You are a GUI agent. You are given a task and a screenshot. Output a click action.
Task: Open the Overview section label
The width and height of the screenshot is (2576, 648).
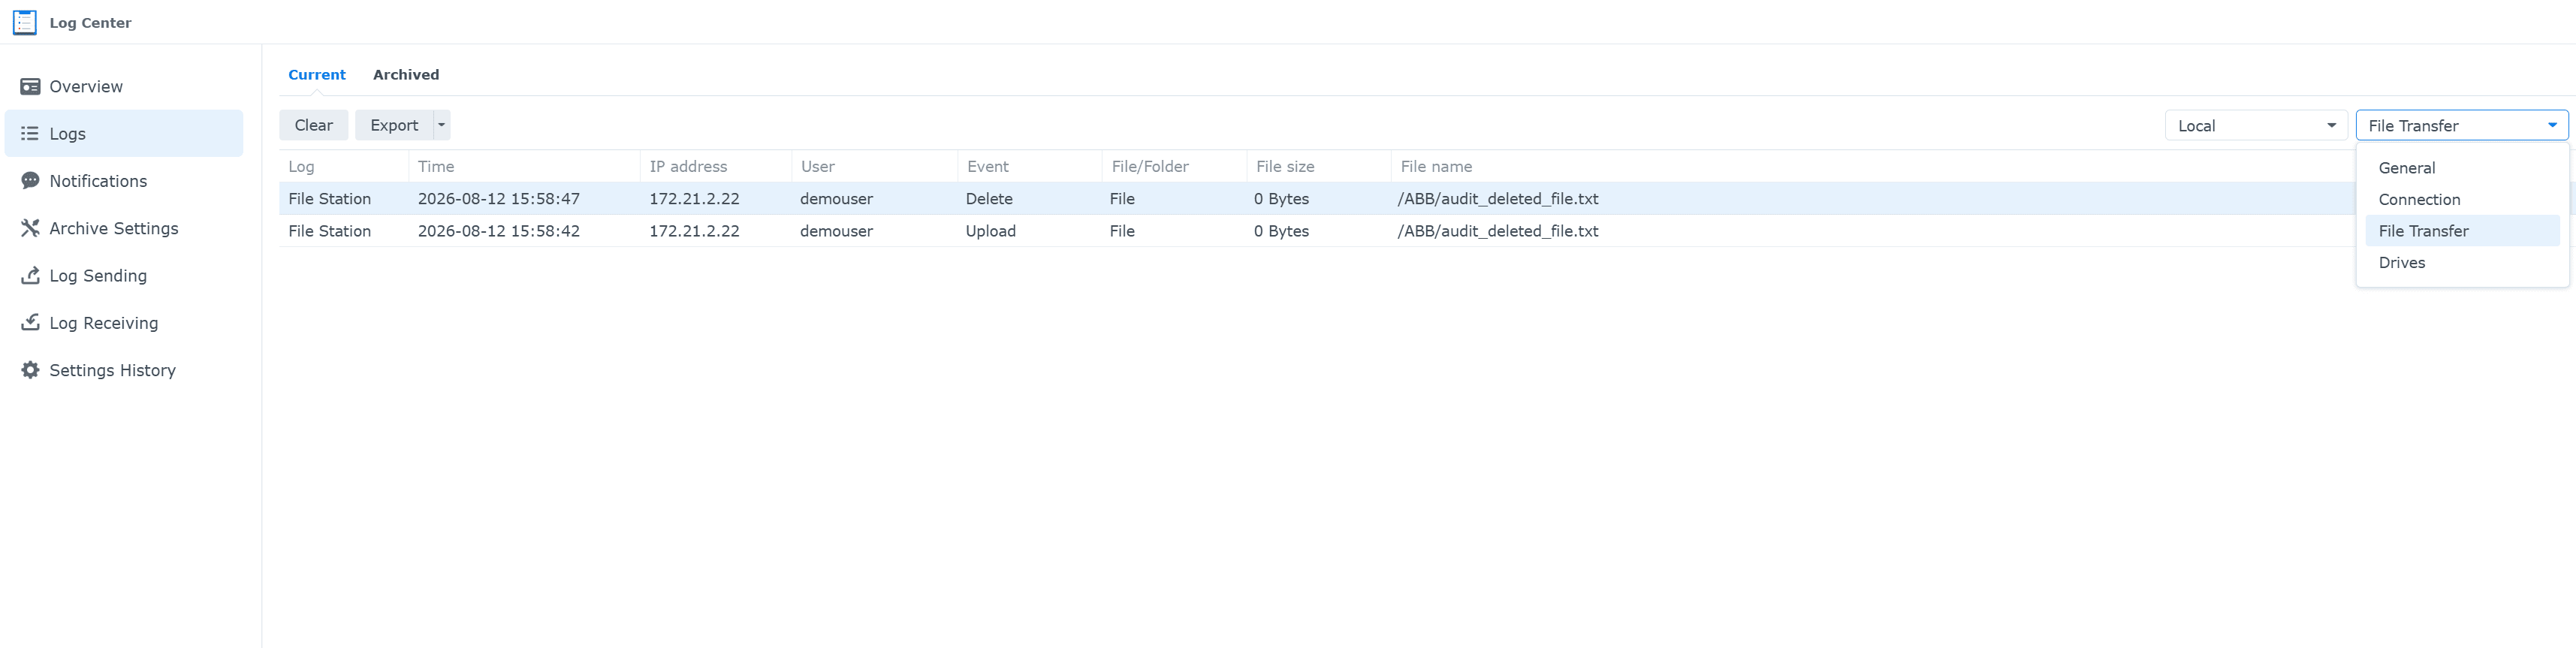(x=86, y=87)
